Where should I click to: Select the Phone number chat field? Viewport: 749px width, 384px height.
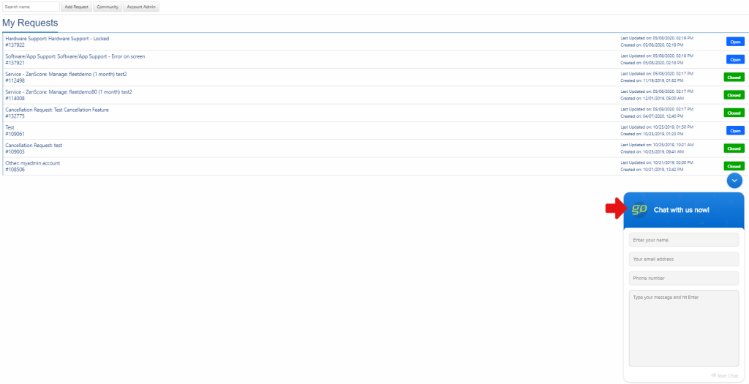coord(684,279)
